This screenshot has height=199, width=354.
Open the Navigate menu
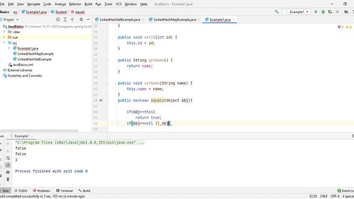(34, 4)
